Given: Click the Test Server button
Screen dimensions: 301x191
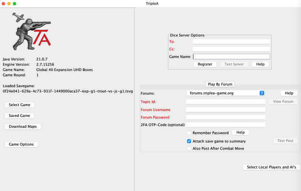Looking at the screenshot, I should [x=234, y=64].
